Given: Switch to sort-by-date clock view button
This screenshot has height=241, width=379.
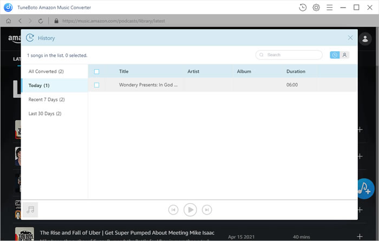Looking at the screenshot, I should (x=335, y=55).
